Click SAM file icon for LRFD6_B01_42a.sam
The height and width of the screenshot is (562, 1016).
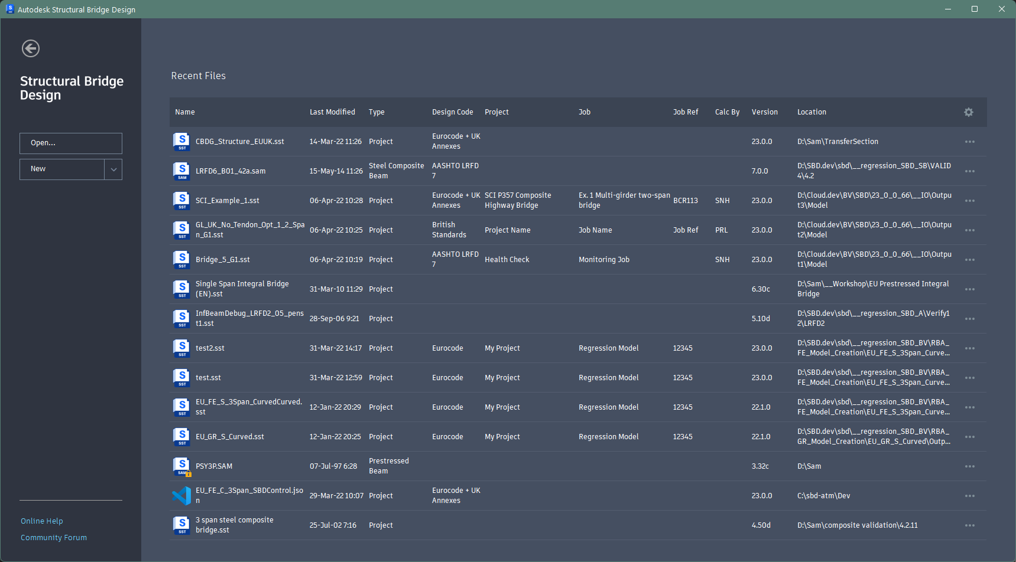181,171
